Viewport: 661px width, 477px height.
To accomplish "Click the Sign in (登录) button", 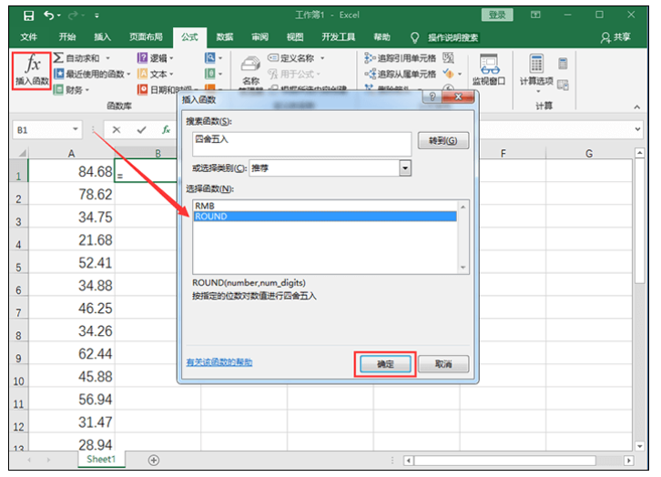I will point(497,15).
